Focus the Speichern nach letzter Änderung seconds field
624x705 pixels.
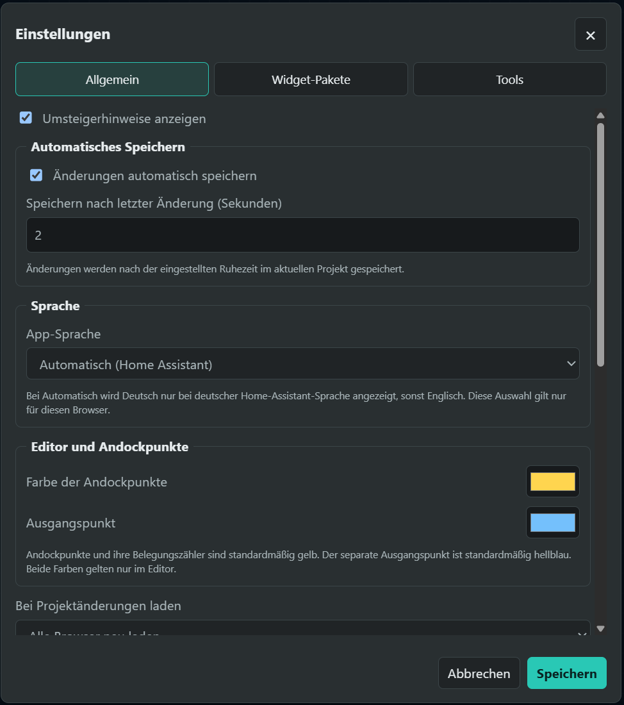302,235
